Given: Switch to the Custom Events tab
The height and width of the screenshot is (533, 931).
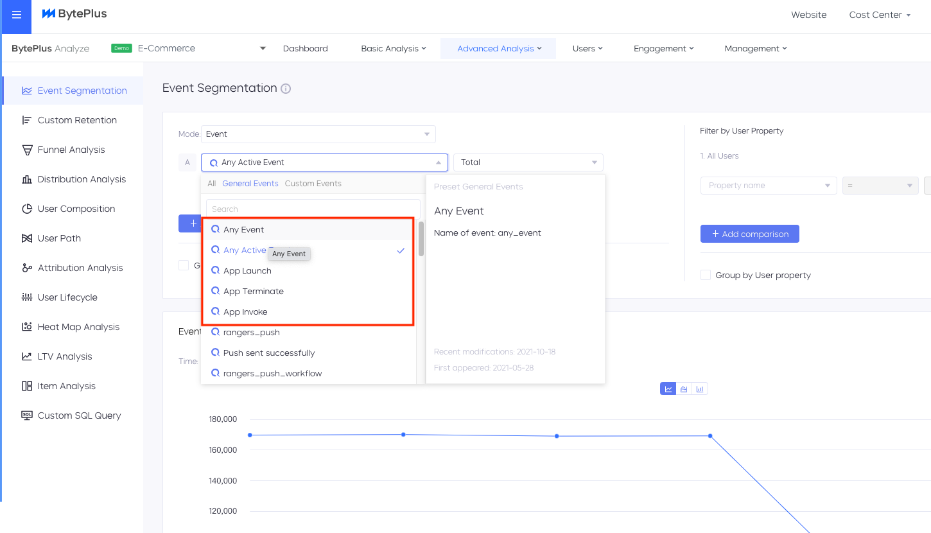Looking at the screenshot, I should [x=313, y=184].
